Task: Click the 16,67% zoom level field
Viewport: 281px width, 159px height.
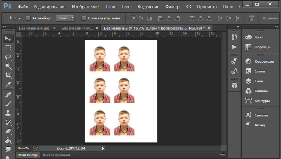Action: [x=23, y=148]
